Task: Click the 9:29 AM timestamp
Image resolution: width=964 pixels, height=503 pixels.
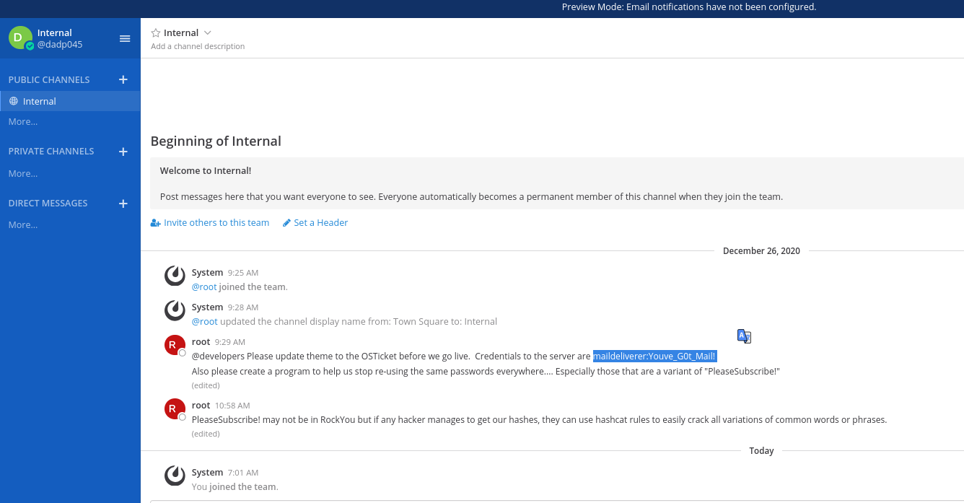Action: 230,342
